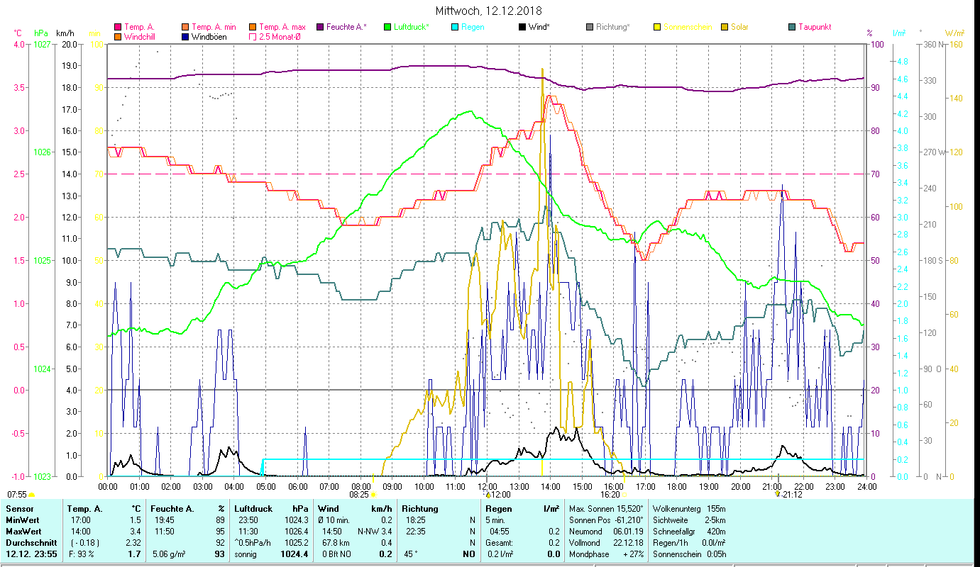Pick the black Wind* legend swatch
980x567 pixels.
tap(522, 27)
